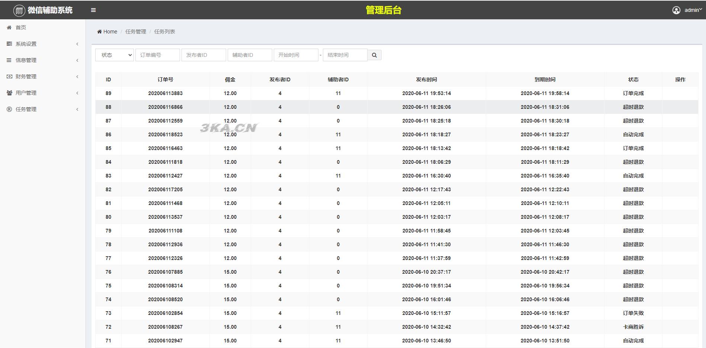The image size is (706, 348).
Task: Click the 佣金 column header
Action: click(x=230, y=79)
